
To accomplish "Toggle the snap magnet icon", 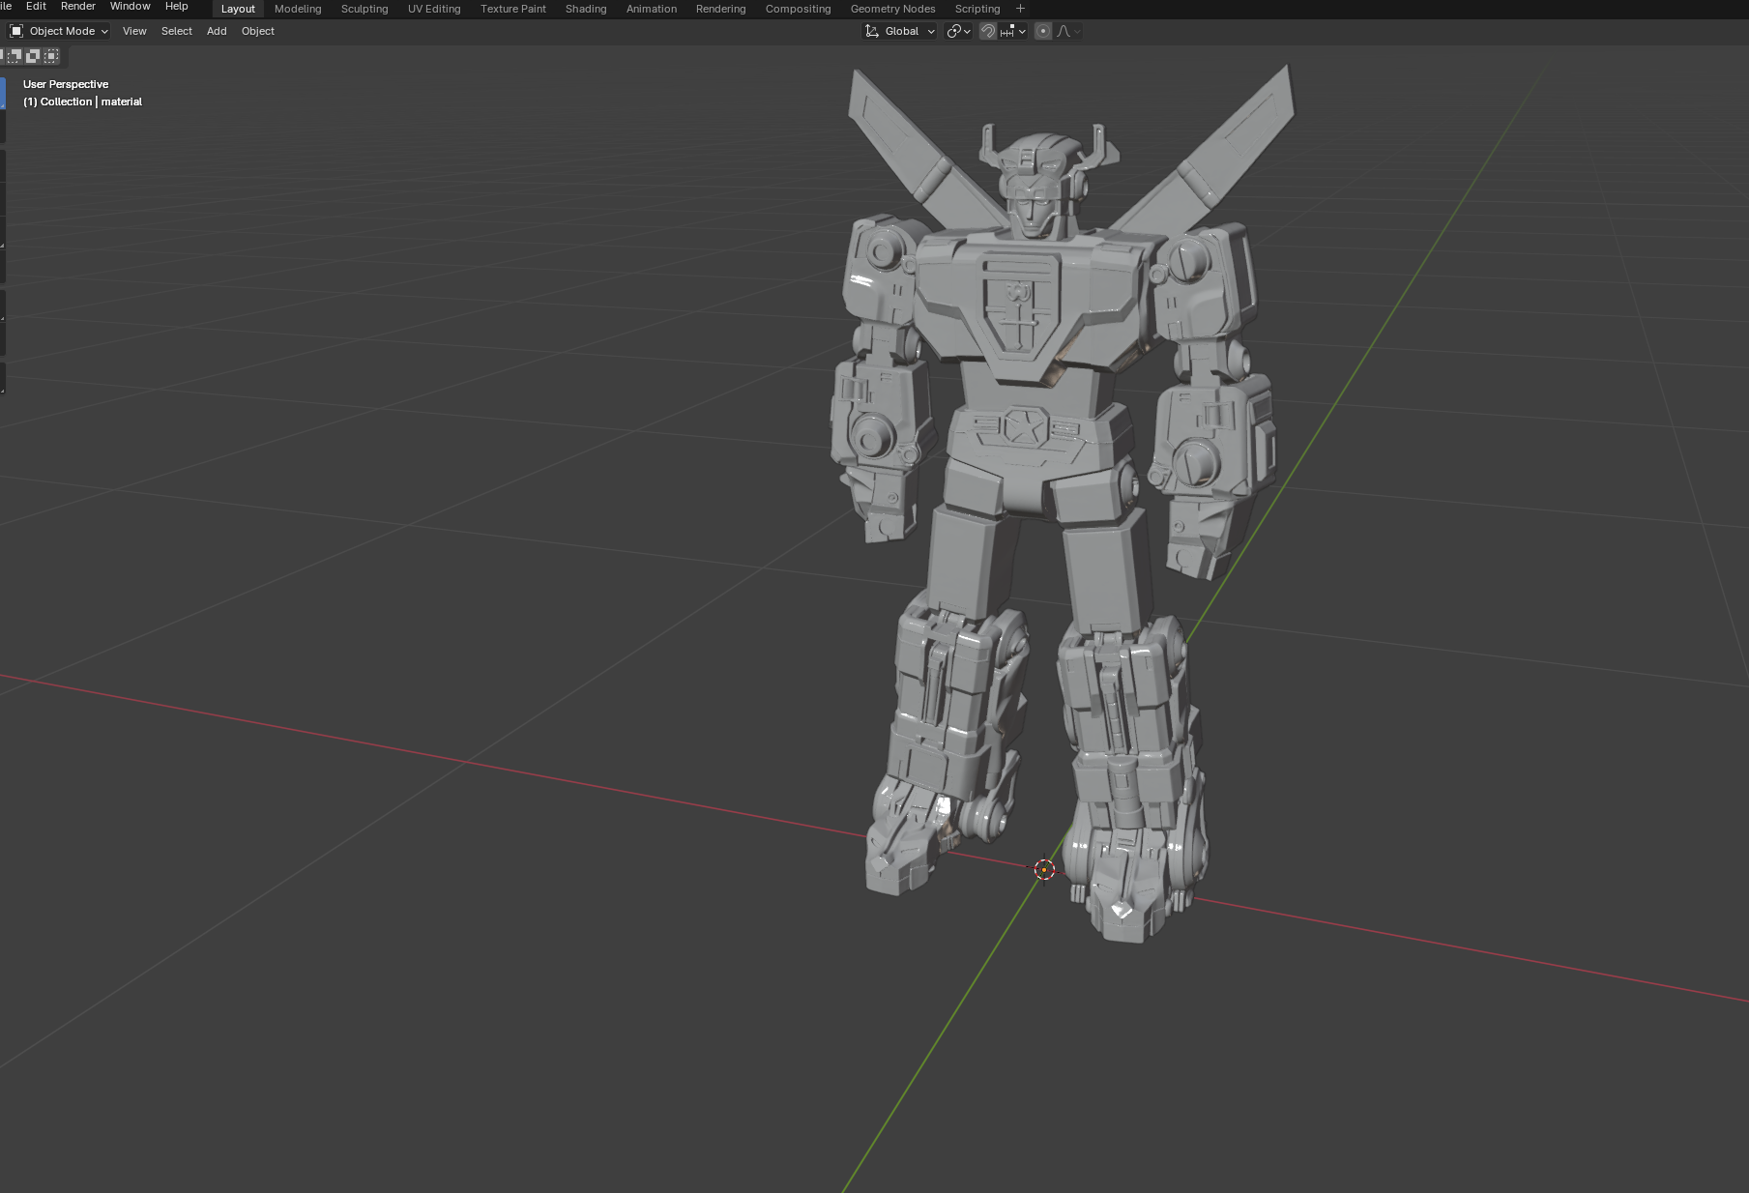I will pyautogui.click(x=987, y=31).
